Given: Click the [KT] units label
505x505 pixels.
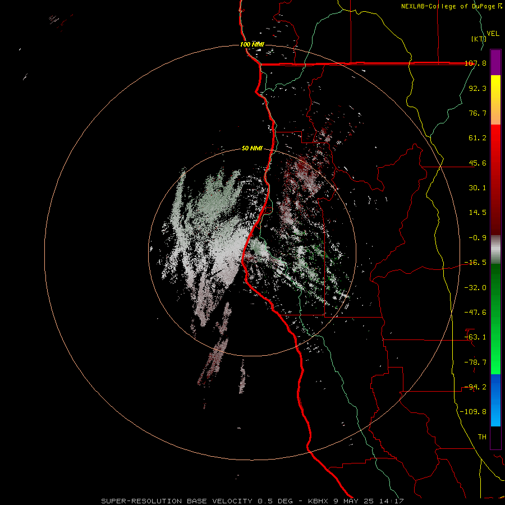Looking at the screenshot, I should tap(479, 39).
